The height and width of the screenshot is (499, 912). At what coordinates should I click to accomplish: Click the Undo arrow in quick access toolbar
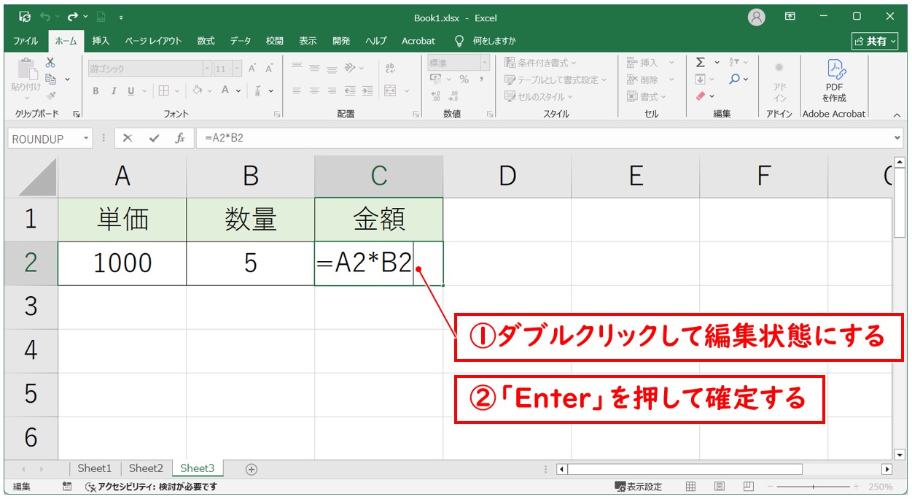(46, 16)
